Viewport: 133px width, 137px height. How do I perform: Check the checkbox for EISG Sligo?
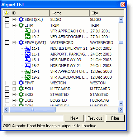[7, 19]
